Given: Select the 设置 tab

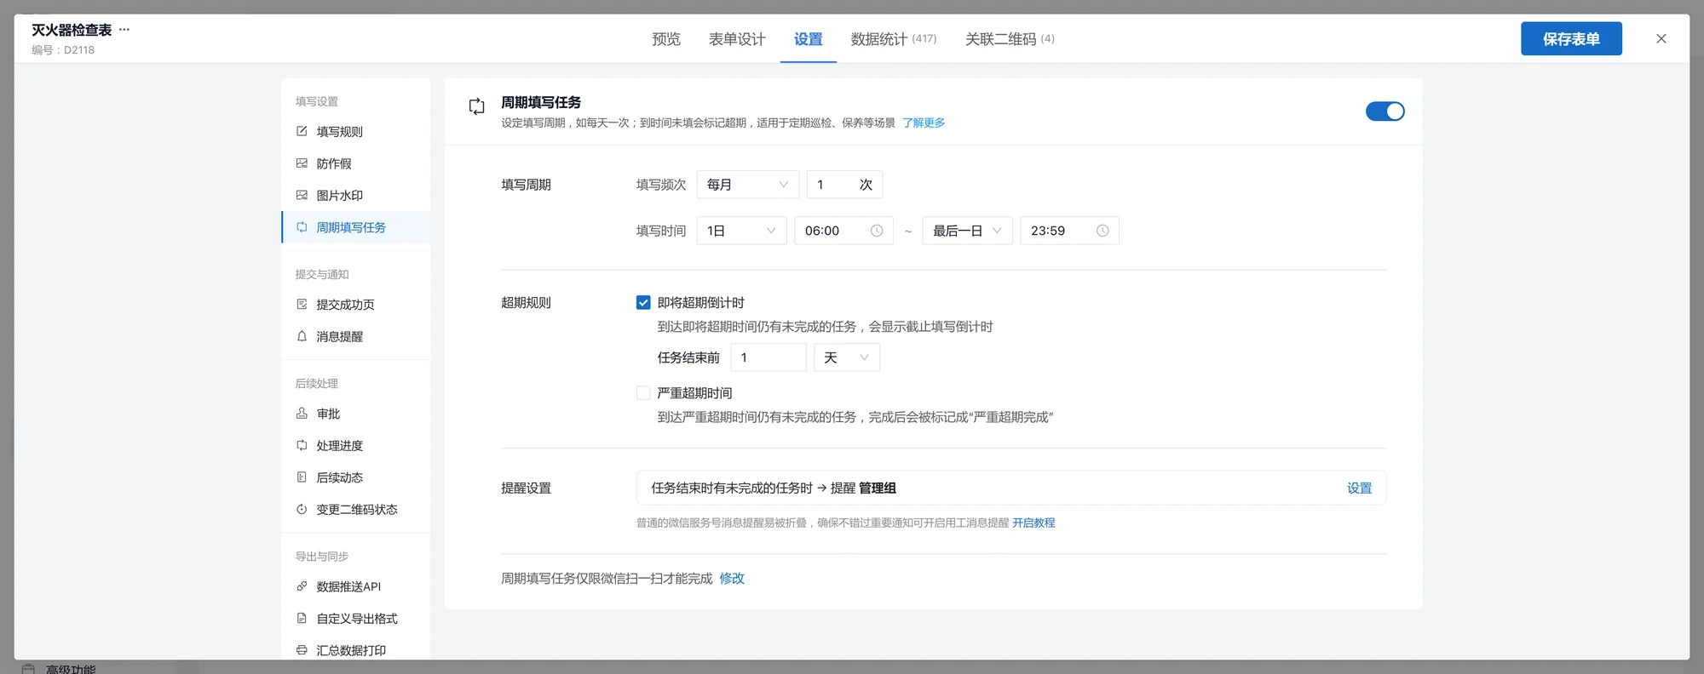Looking at the screenshot, I should coord(809,39).
